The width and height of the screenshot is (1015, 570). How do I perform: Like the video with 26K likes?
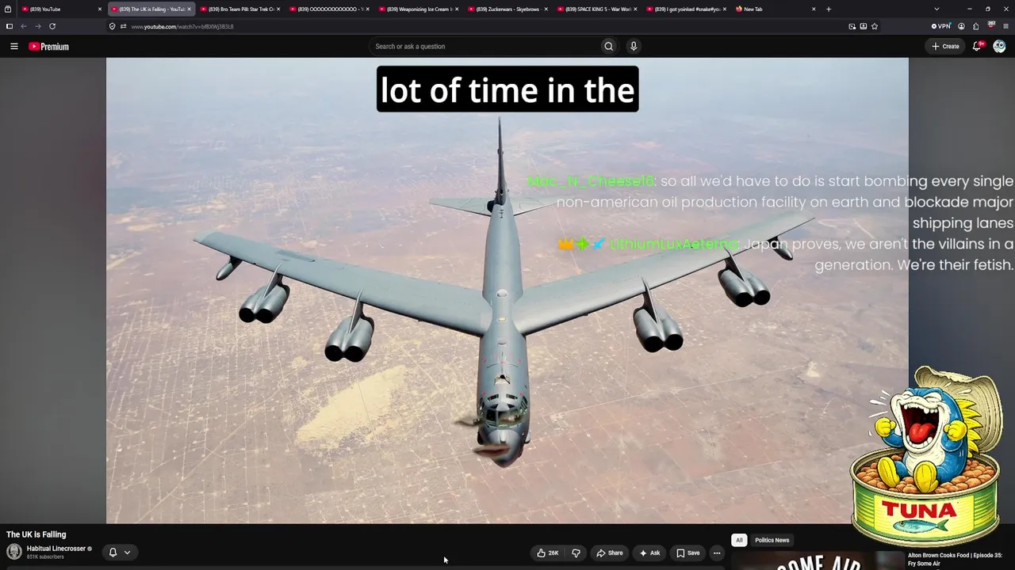coord(547,553)
